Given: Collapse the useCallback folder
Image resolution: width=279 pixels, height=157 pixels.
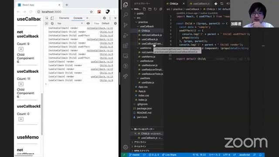Looking at the screenshot, I should tap(146, 26).
